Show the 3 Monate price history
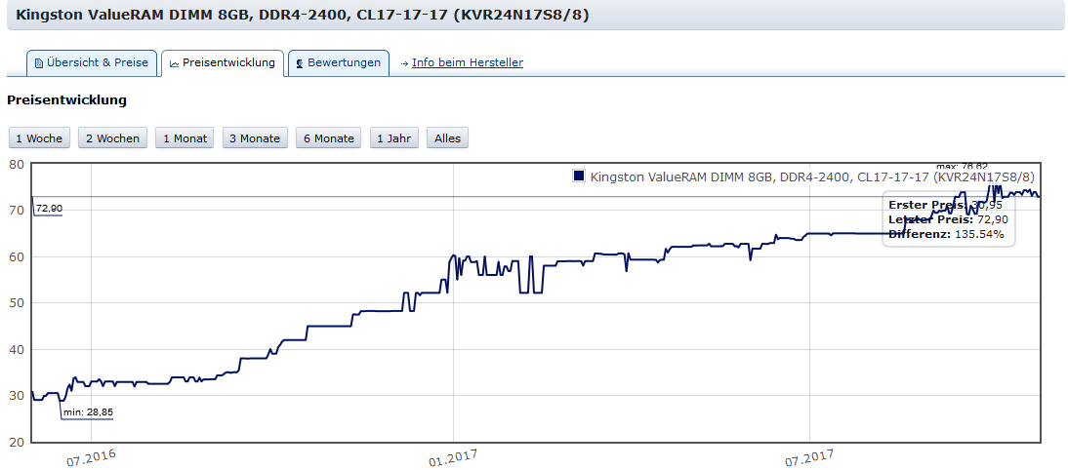The image size is (1068, 470). point(255,138)
